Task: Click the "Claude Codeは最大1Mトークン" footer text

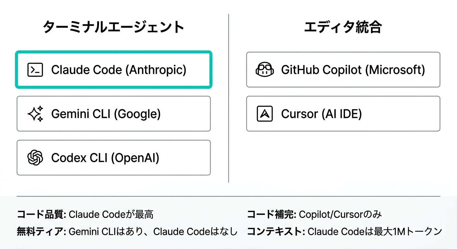Action: coord(375,231)
